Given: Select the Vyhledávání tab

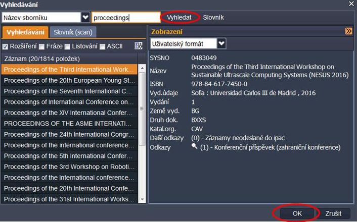Looking at the screenshot, I should pyautogui.click(x=25, y=32).
